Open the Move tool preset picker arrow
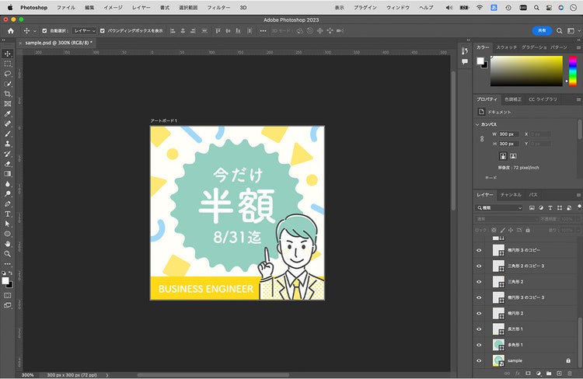 click(x=34, y=31)
